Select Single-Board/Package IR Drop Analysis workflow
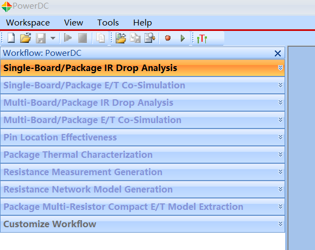315x250 pixels. tap(142, 68)
